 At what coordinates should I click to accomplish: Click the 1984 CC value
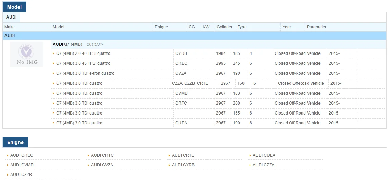[x=221, y=53]
